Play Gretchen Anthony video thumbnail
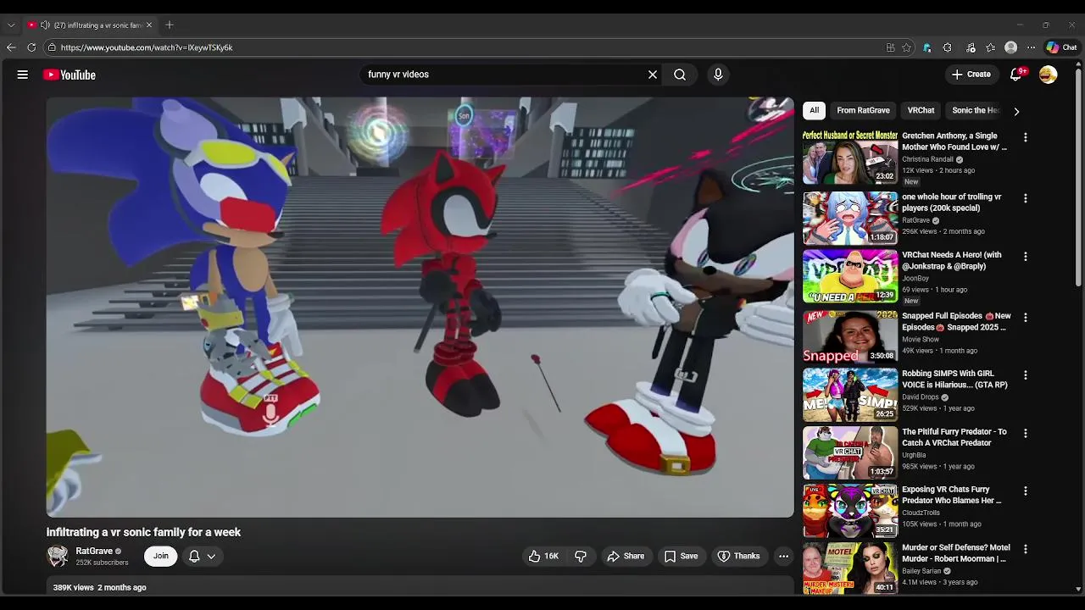 click(850, 157)
